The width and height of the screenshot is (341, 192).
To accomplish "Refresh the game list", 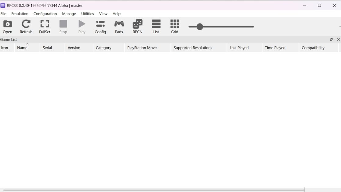I will (x=26, y=27).
